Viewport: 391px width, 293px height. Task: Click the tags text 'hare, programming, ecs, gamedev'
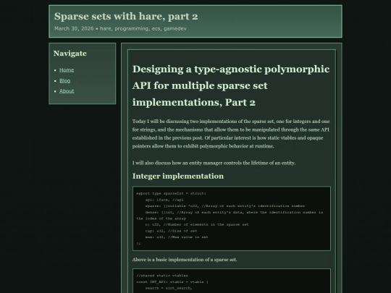click(x=143, y=29)
